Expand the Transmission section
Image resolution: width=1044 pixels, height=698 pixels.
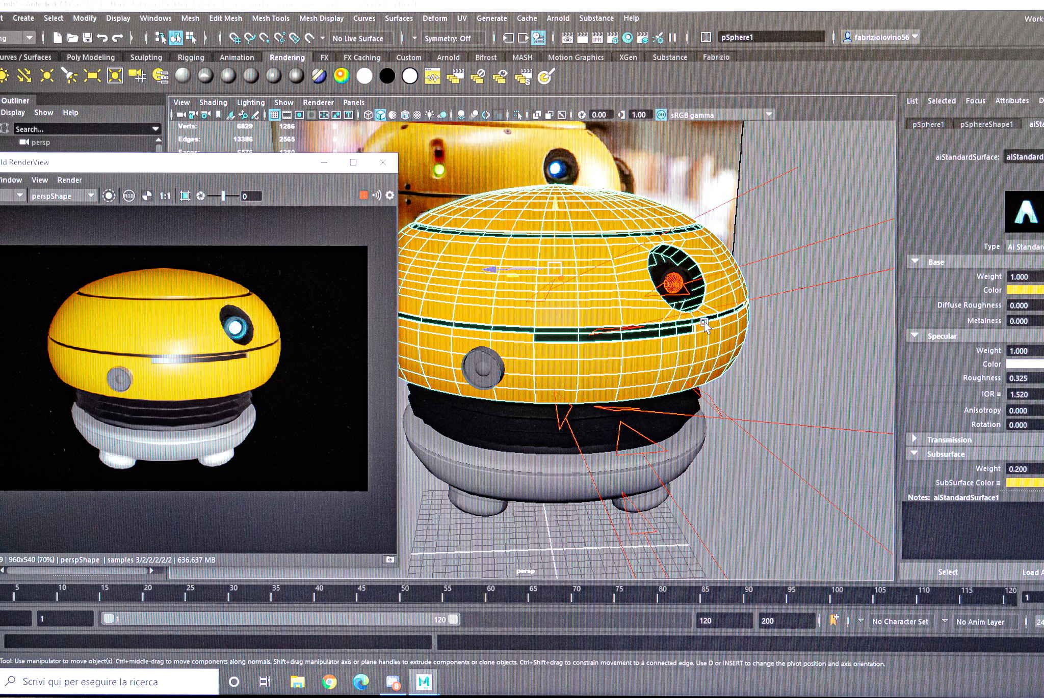915,439
